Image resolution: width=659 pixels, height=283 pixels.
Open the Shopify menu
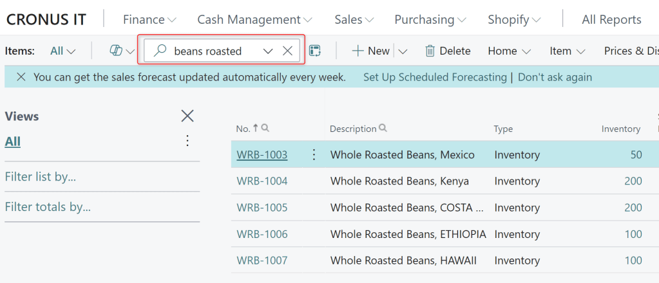(514, 20)
